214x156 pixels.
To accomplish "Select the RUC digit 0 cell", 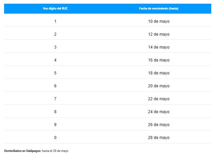I will point(55,138).
